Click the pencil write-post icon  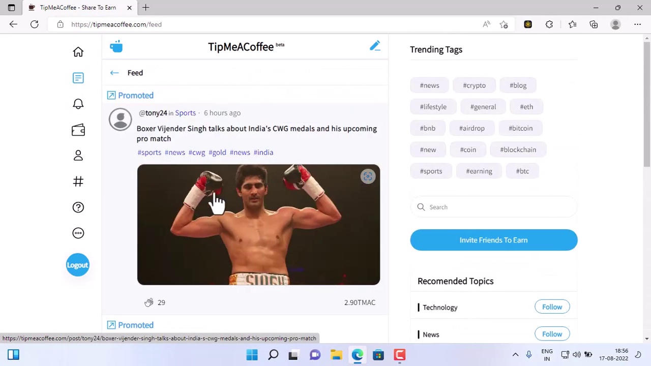click(x=375, y=46)
